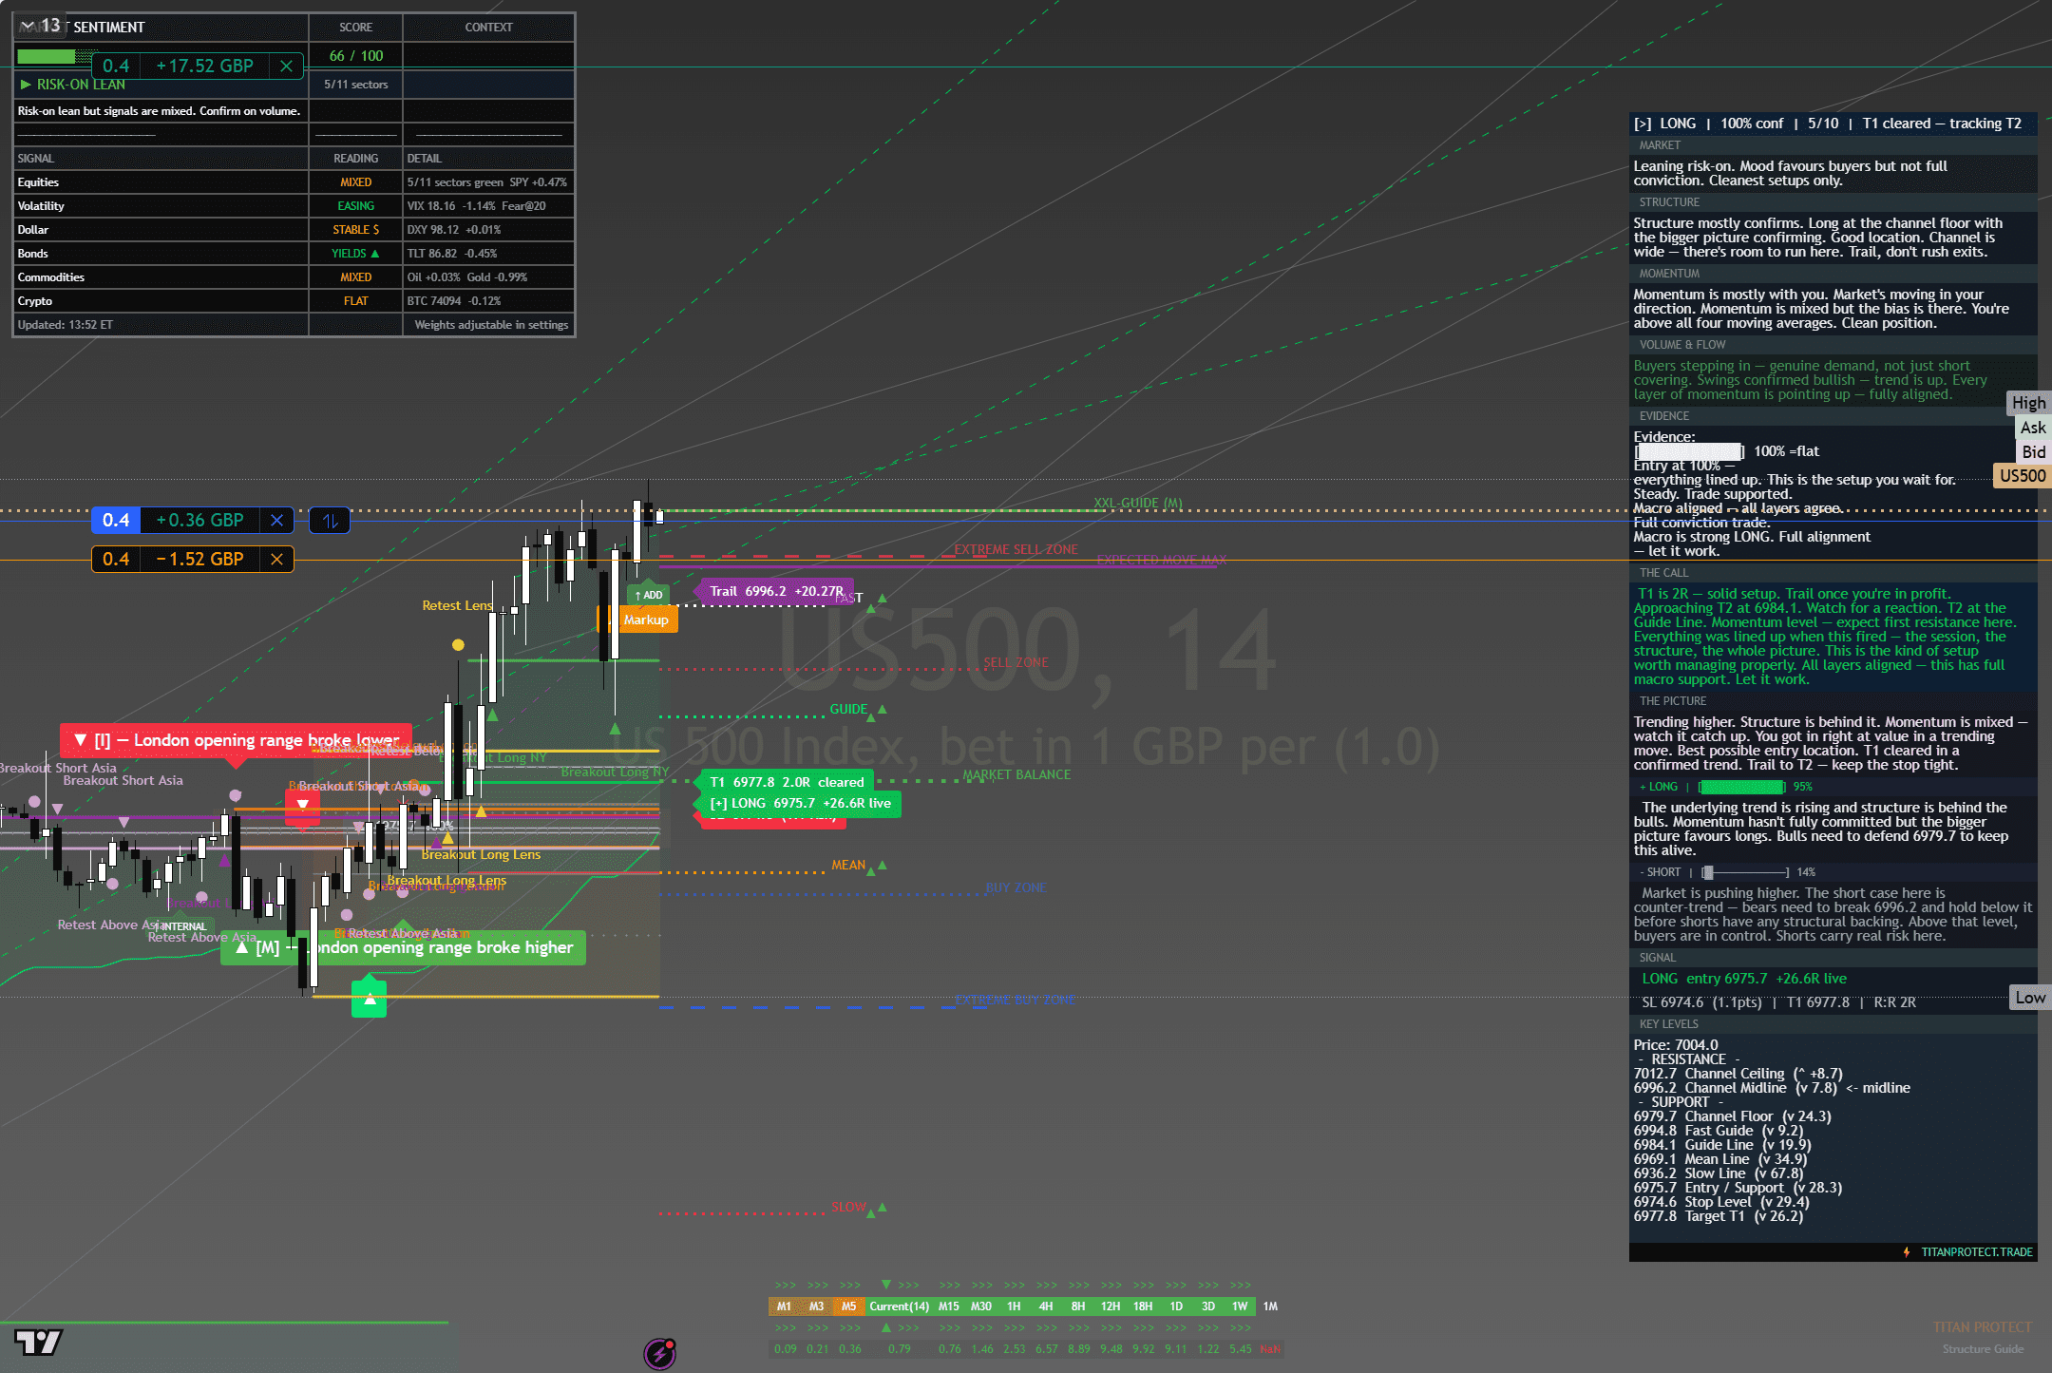Click the EXTREME SELL ZONE chart label
The image size is (2052, 1373).
click(x=1016, y=549)
